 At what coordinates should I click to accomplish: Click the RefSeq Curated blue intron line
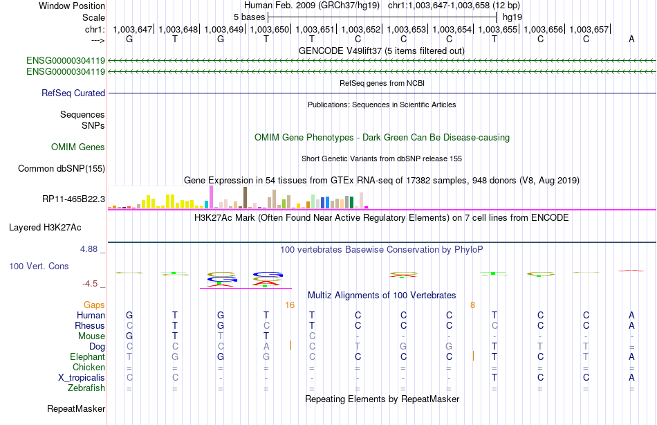382,93
